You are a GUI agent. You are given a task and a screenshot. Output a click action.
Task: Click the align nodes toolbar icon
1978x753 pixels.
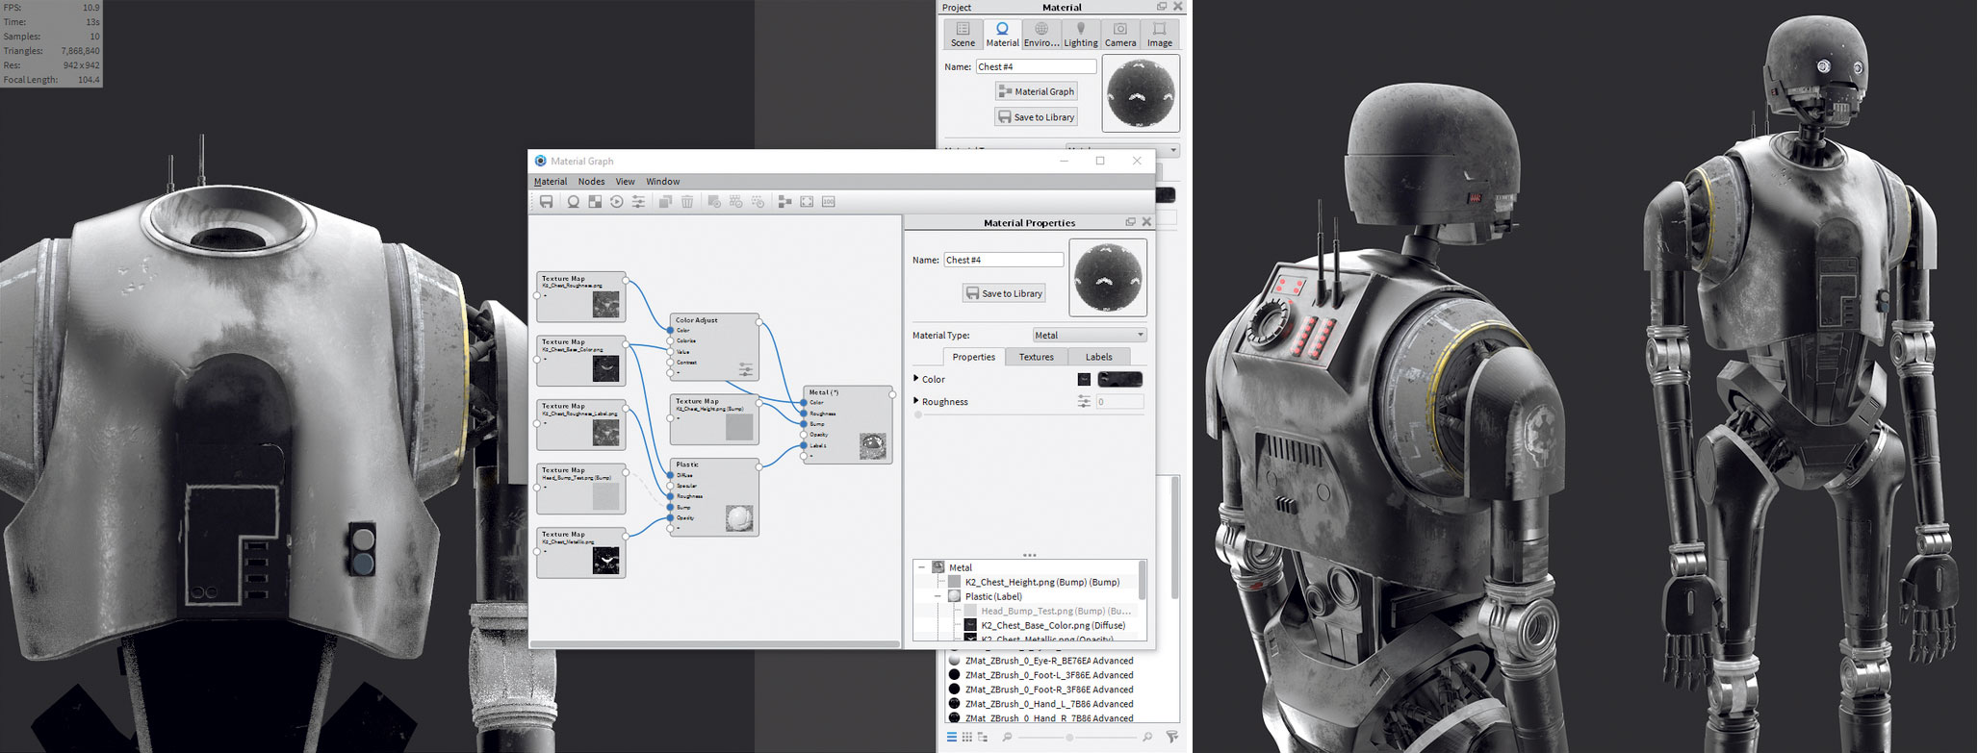(784, 202)
